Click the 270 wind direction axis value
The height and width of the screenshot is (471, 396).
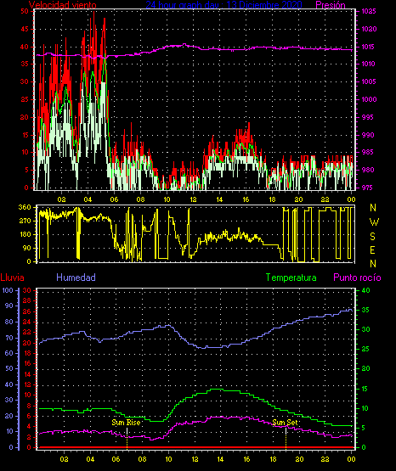[25, 221]
